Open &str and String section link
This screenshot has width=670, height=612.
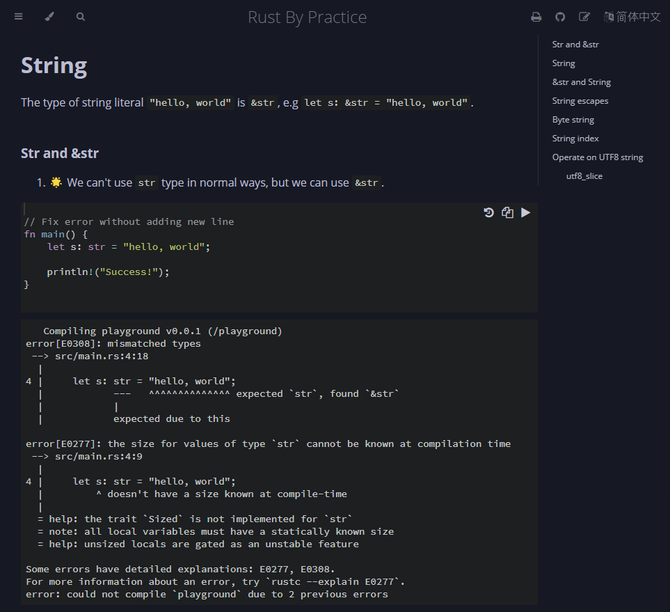coord(582,82)
